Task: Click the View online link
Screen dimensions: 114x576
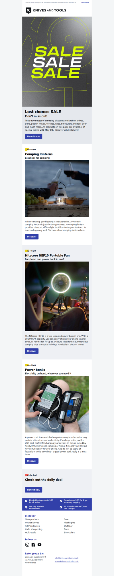Action: click(x=85, y=2)
